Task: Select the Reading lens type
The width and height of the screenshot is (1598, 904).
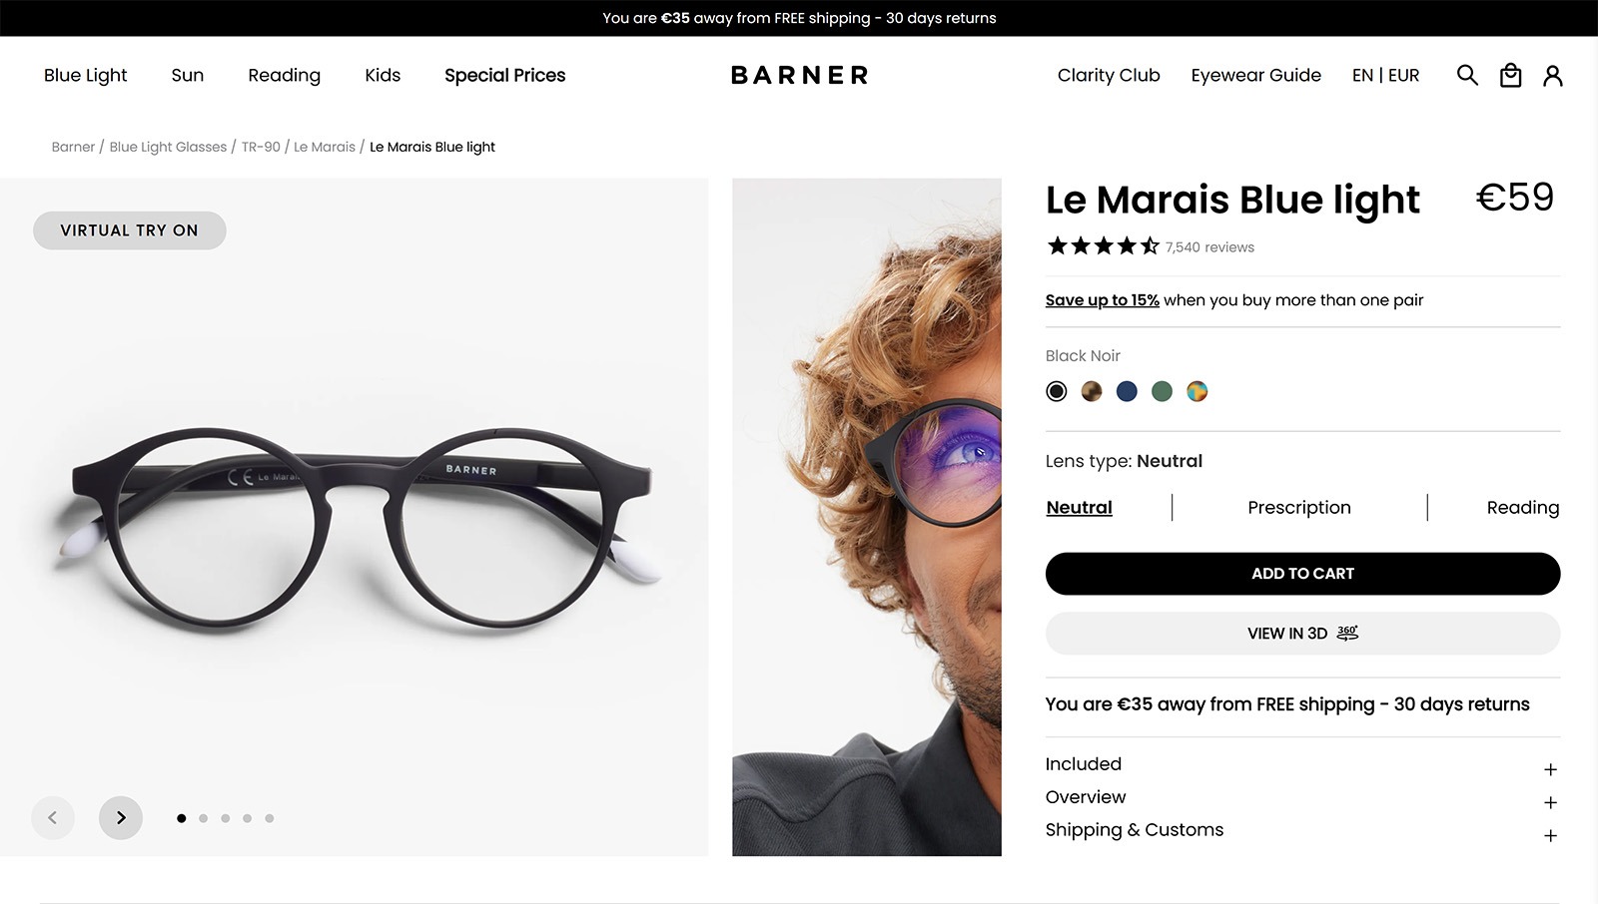Action: coord(1523,507)
